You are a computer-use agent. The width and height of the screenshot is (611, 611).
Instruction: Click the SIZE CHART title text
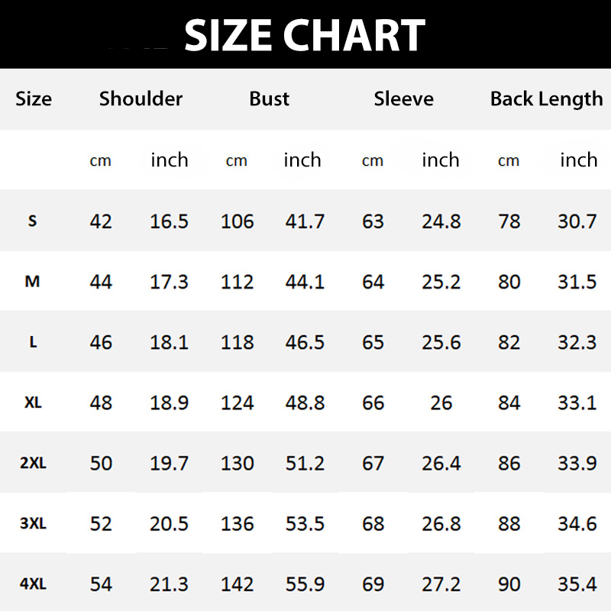click(x=305, y=35)
